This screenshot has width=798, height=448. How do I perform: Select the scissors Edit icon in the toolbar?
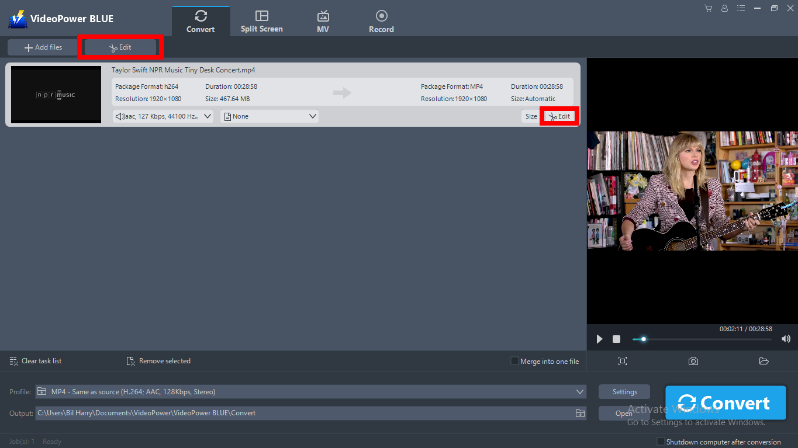pyautogui.click(x=119, y=47)
